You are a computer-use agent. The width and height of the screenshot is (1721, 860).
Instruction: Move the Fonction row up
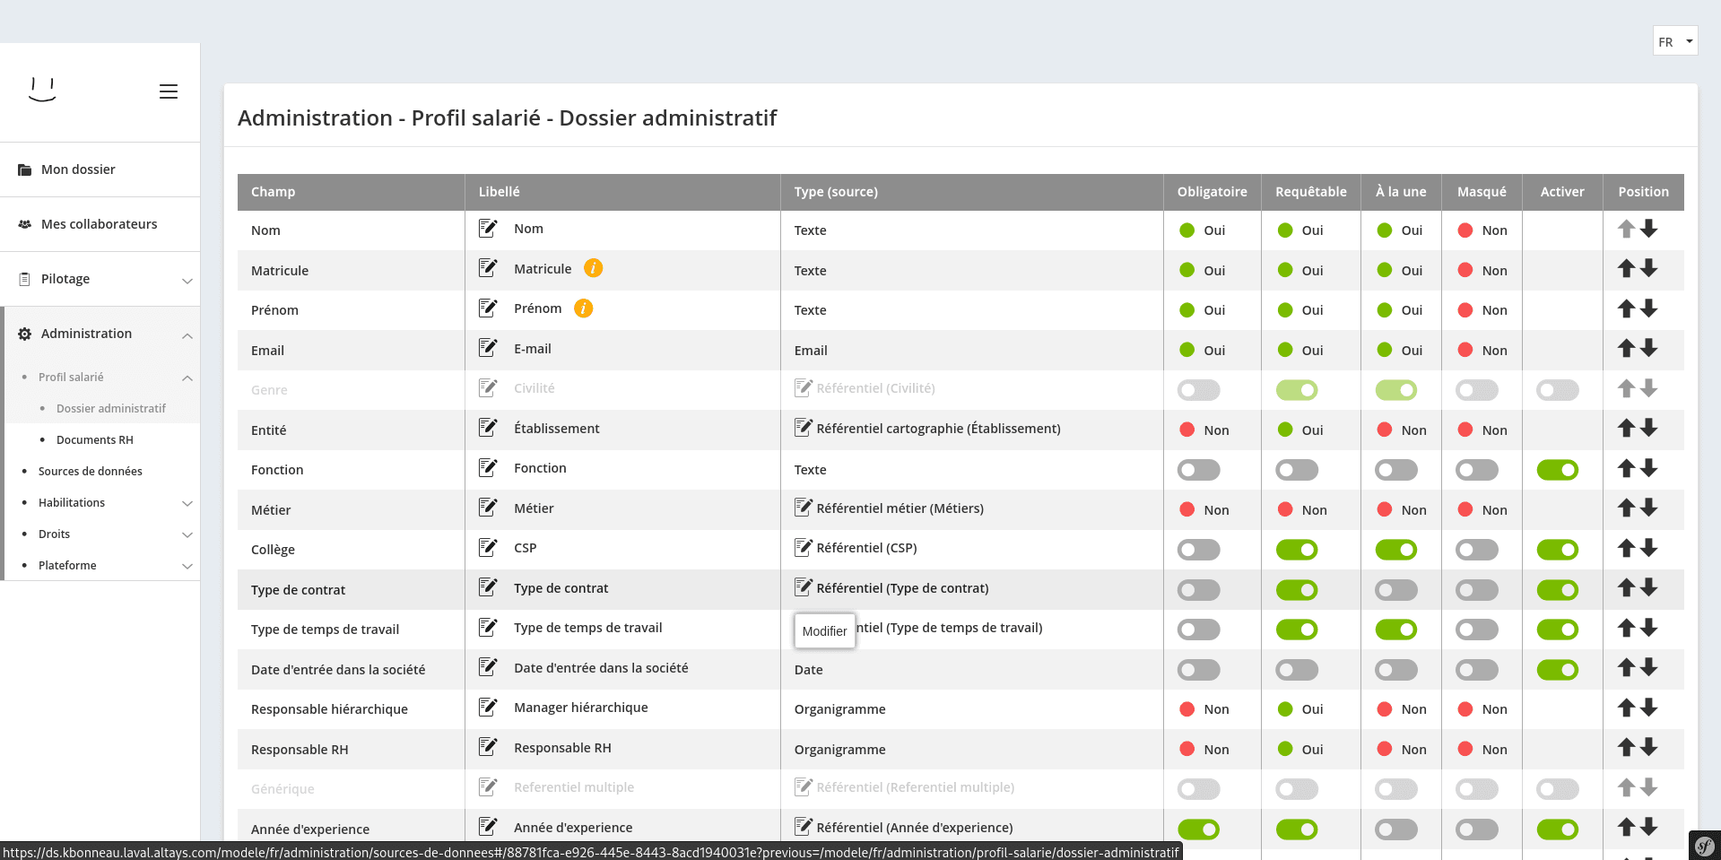(x=1626, y=468)
